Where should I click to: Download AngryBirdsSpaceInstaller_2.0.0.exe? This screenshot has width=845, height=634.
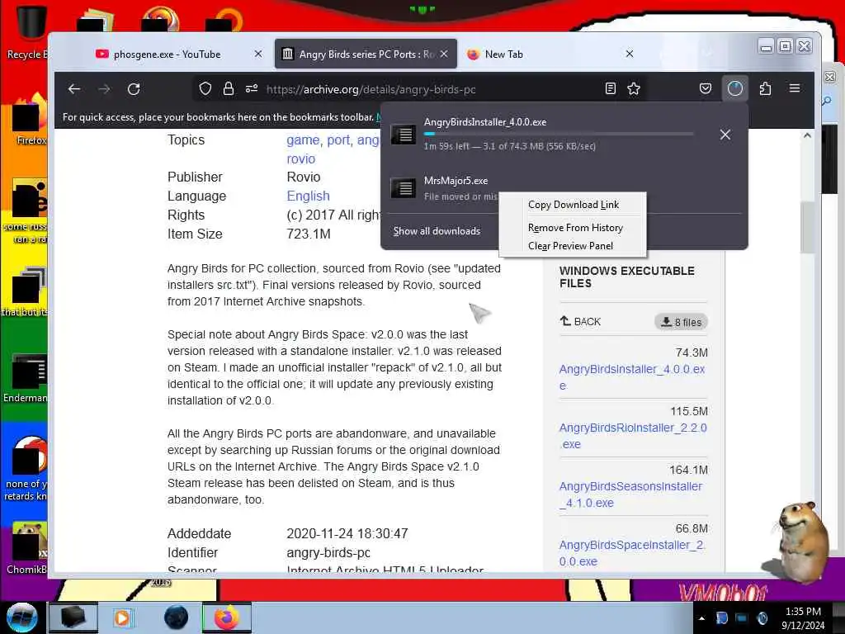click(632, 553)
